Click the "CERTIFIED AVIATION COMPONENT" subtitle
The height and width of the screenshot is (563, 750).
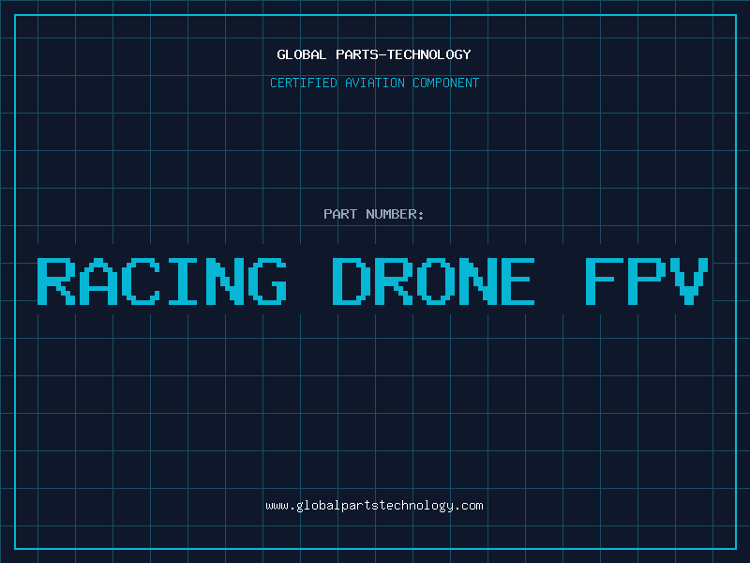(x=374, y=83)
